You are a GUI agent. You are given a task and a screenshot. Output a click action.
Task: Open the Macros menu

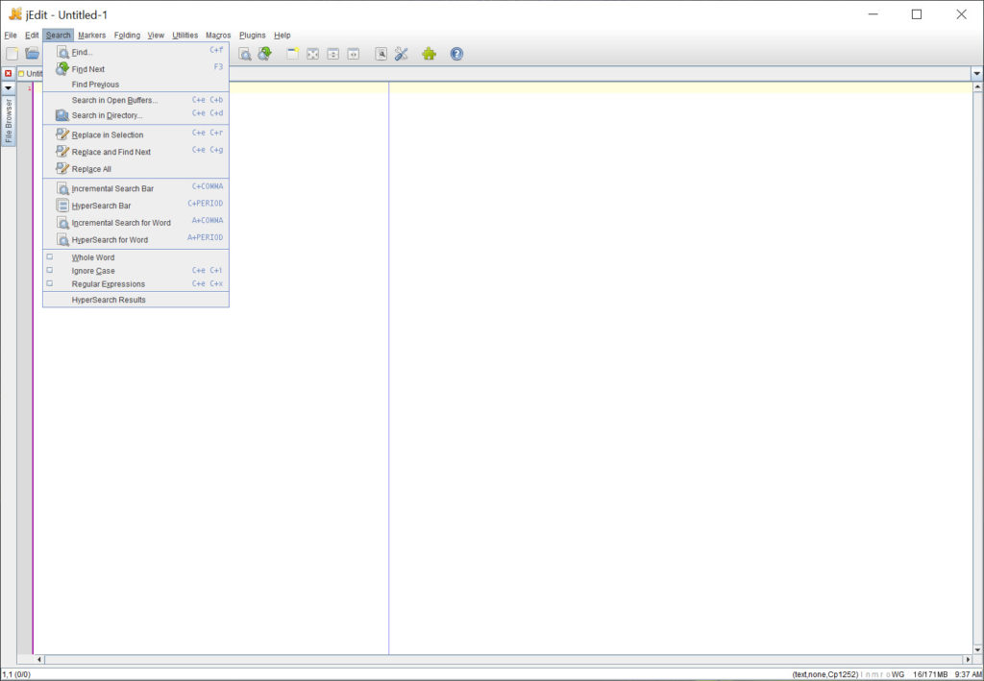click(218, 36)
